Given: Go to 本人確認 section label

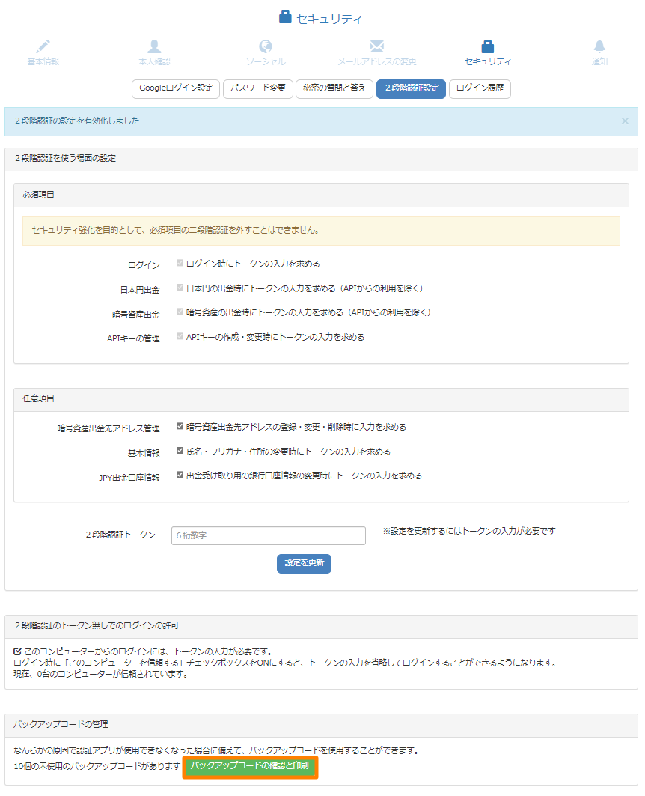Looking at the screenshot, I should (x=154, y=61).
